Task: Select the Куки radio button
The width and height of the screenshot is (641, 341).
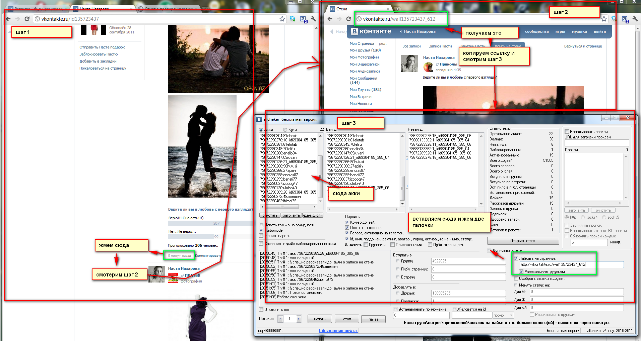Action: (285, 130)
